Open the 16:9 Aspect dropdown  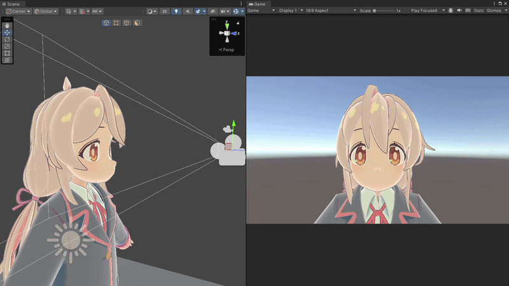pos(330,10)
